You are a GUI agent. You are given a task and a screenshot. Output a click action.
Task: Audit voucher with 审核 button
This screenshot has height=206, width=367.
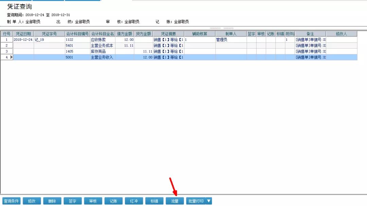point(93,201)
